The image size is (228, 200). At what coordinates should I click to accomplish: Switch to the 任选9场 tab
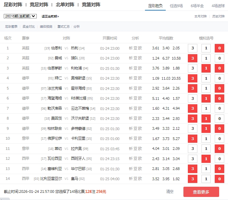[178, 6]
